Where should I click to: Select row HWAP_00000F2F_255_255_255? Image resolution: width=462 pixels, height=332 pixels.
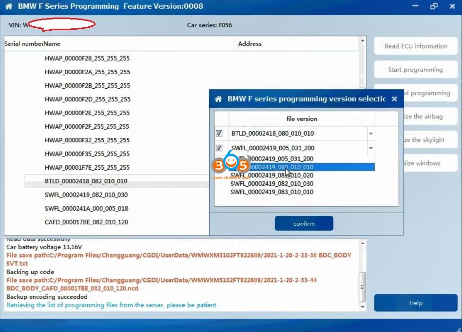tap(87, 126)
